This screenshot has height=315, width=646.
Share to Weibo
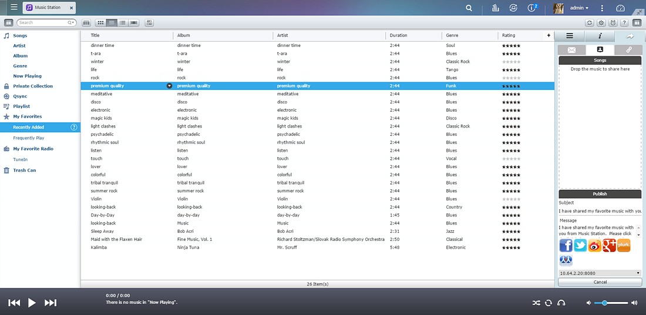[x=594, y=245]
